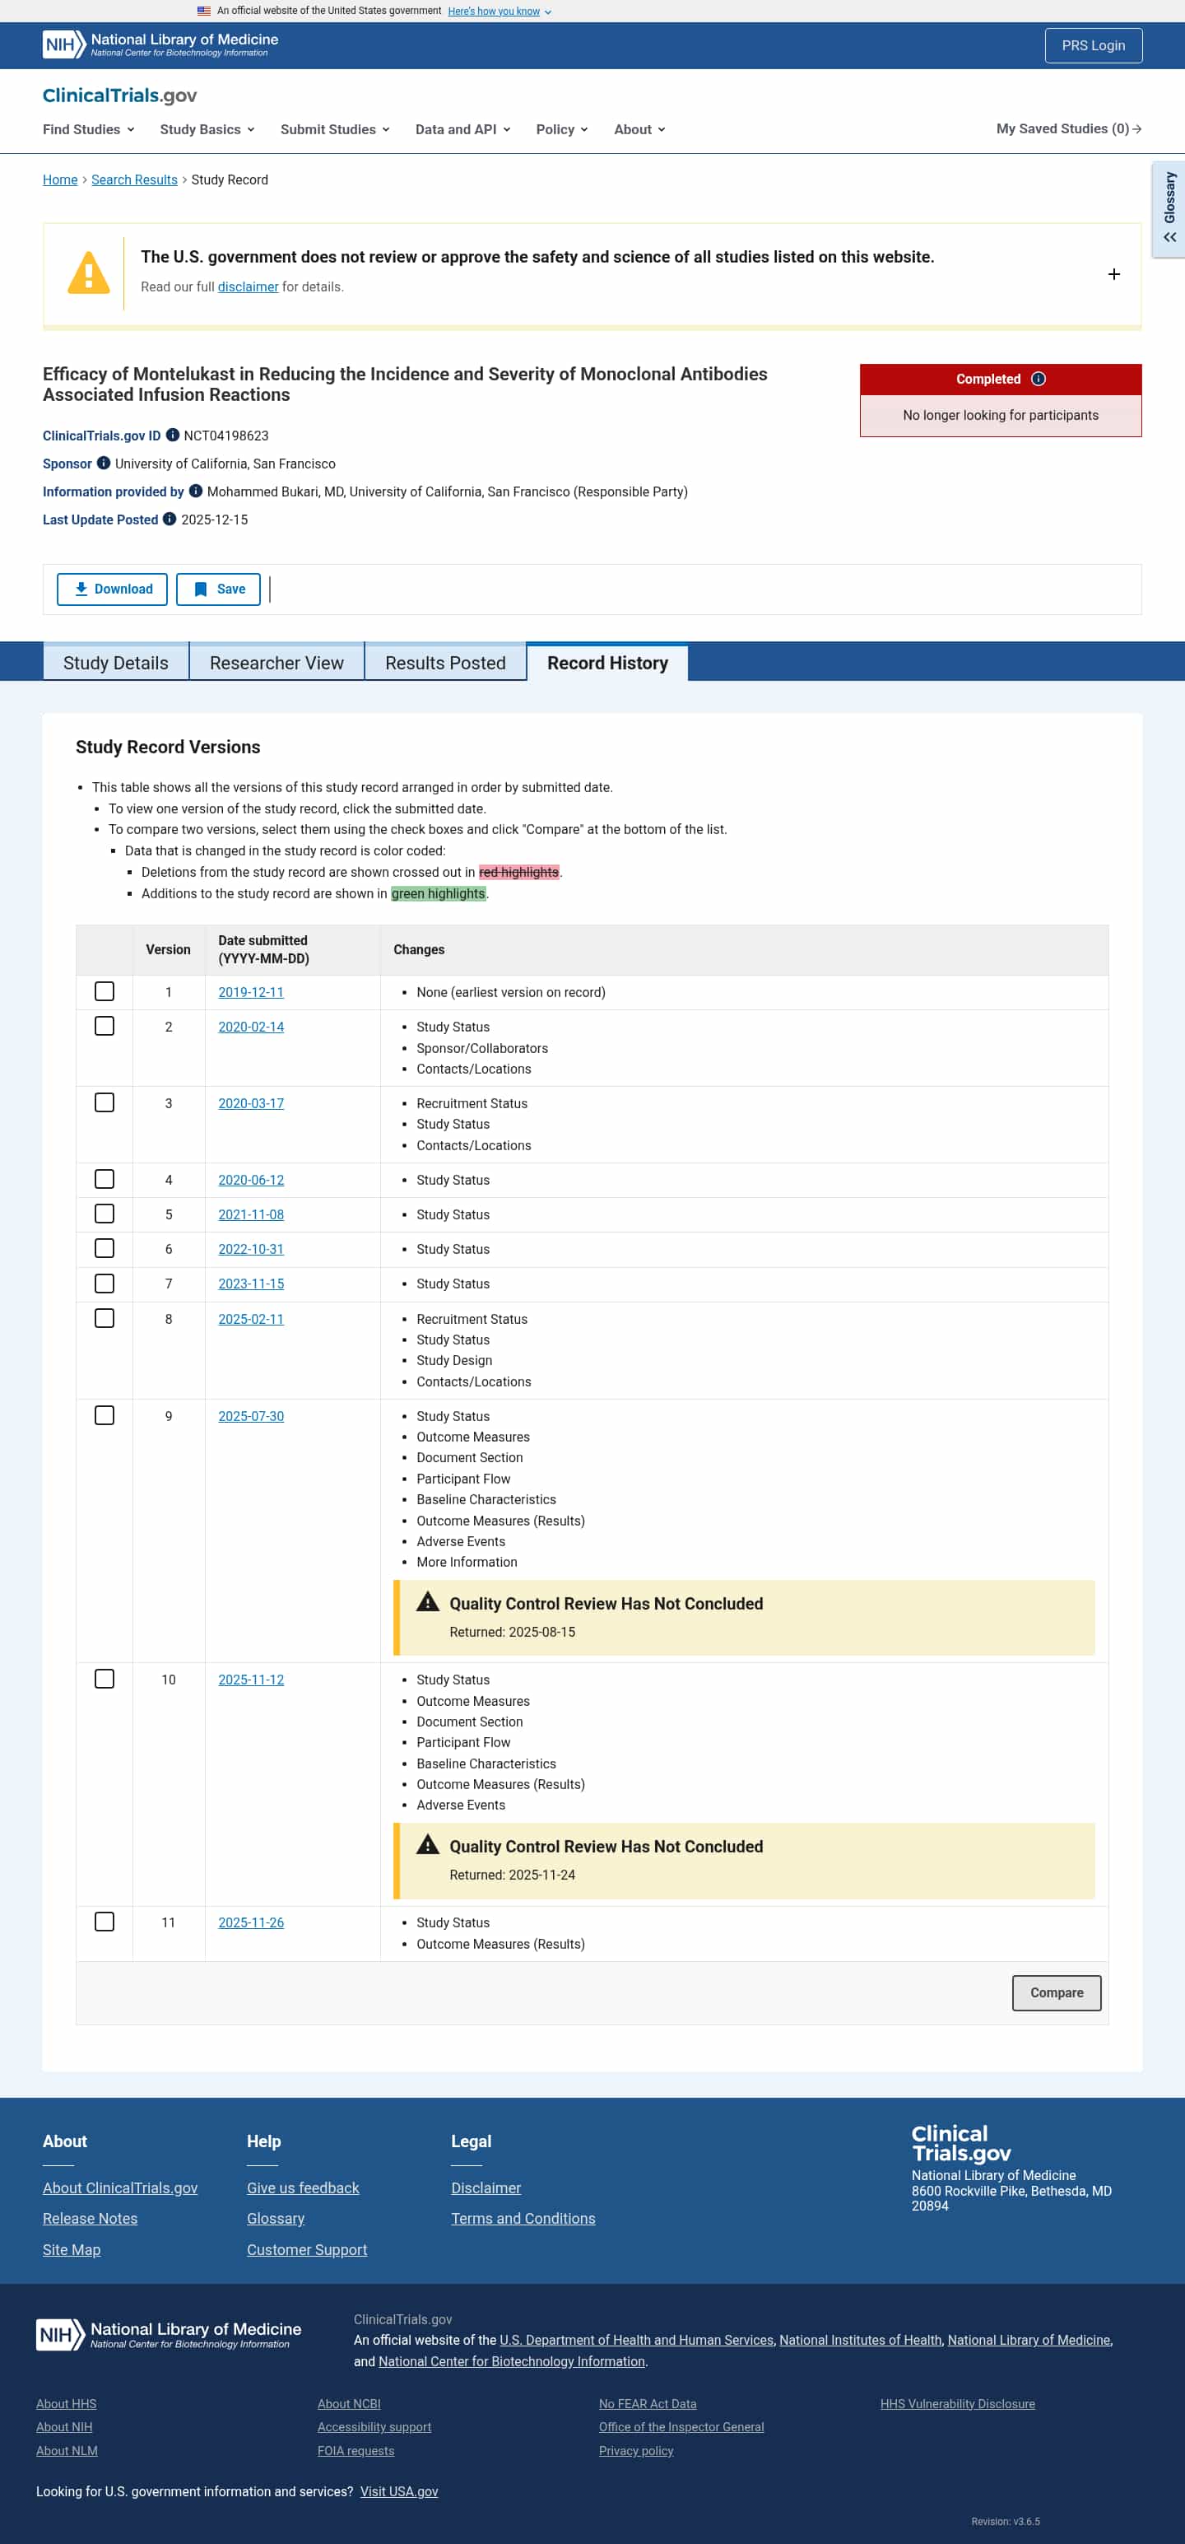Check the version 4 row checkbox
This screenshot has height=2544, width=1185.
click(105, 1179)
